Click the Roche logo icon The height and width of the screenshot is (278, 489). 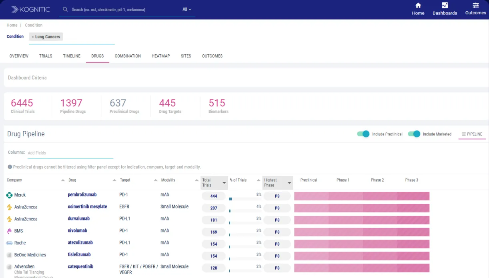click(9, 243)
